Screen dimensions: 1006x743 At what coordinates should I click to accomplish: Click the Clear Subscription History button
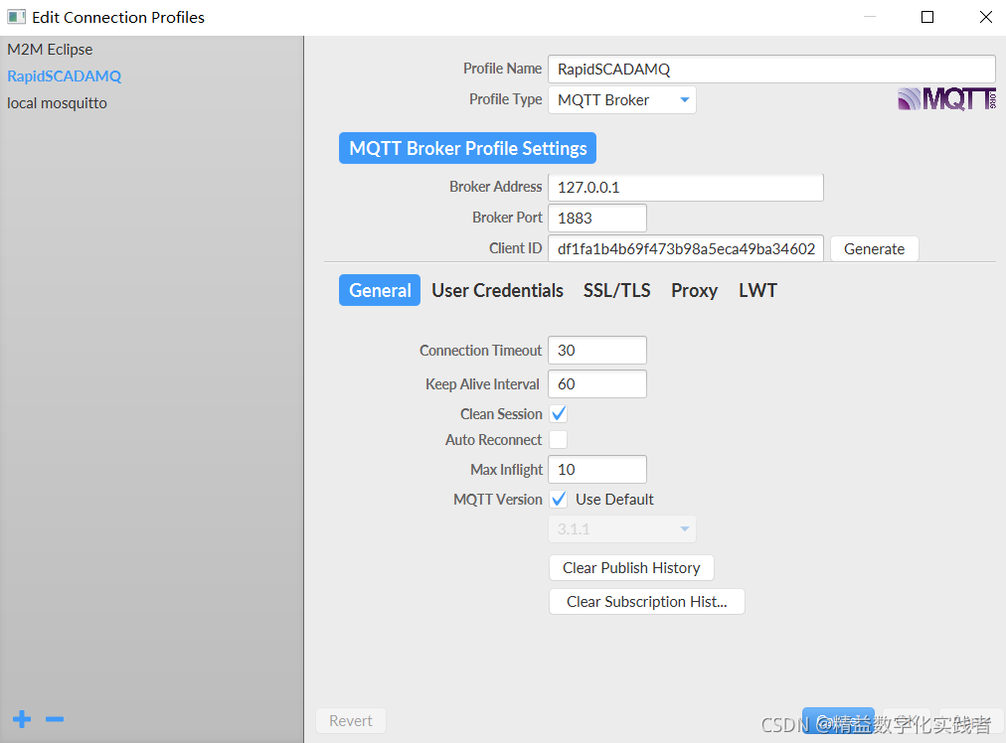[x=646, y=601]
